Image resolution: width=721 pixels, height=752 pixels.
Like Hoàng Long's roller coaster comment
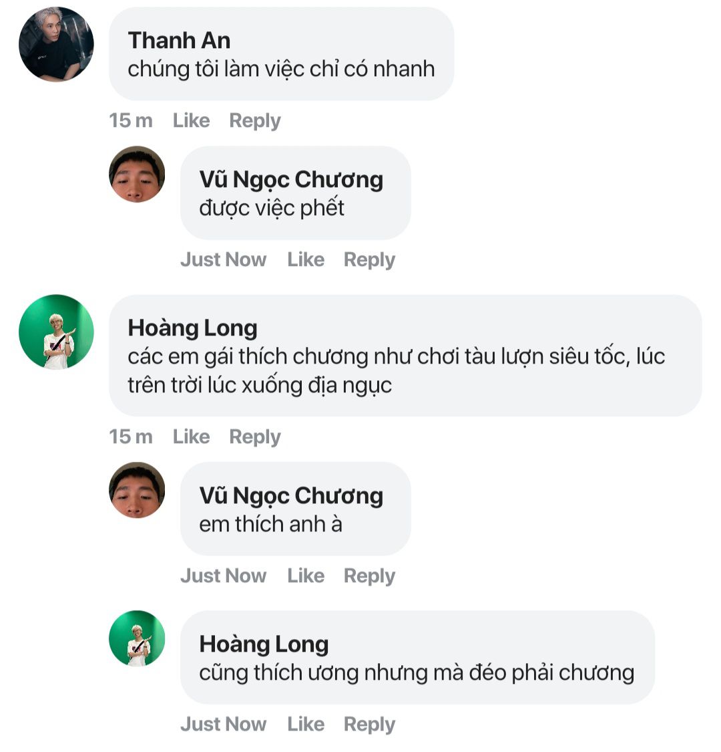pos(191,436)
